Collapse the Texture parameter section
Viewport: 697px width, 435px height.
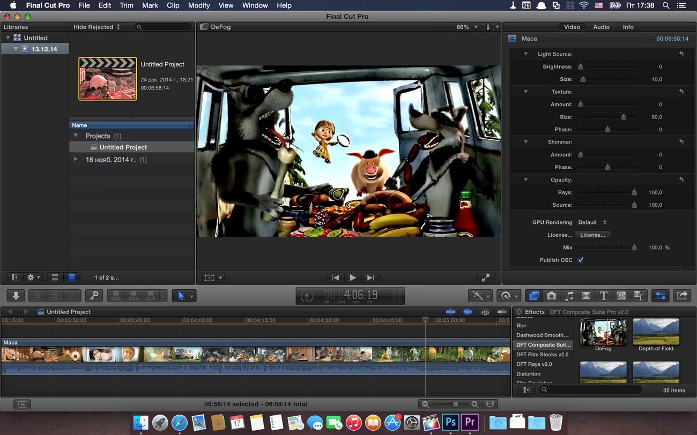pos(525,92)
